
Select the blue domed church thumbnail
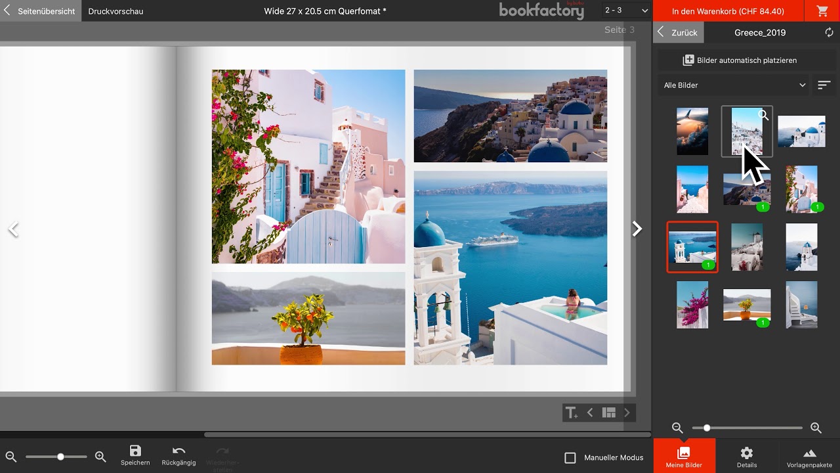801,131
